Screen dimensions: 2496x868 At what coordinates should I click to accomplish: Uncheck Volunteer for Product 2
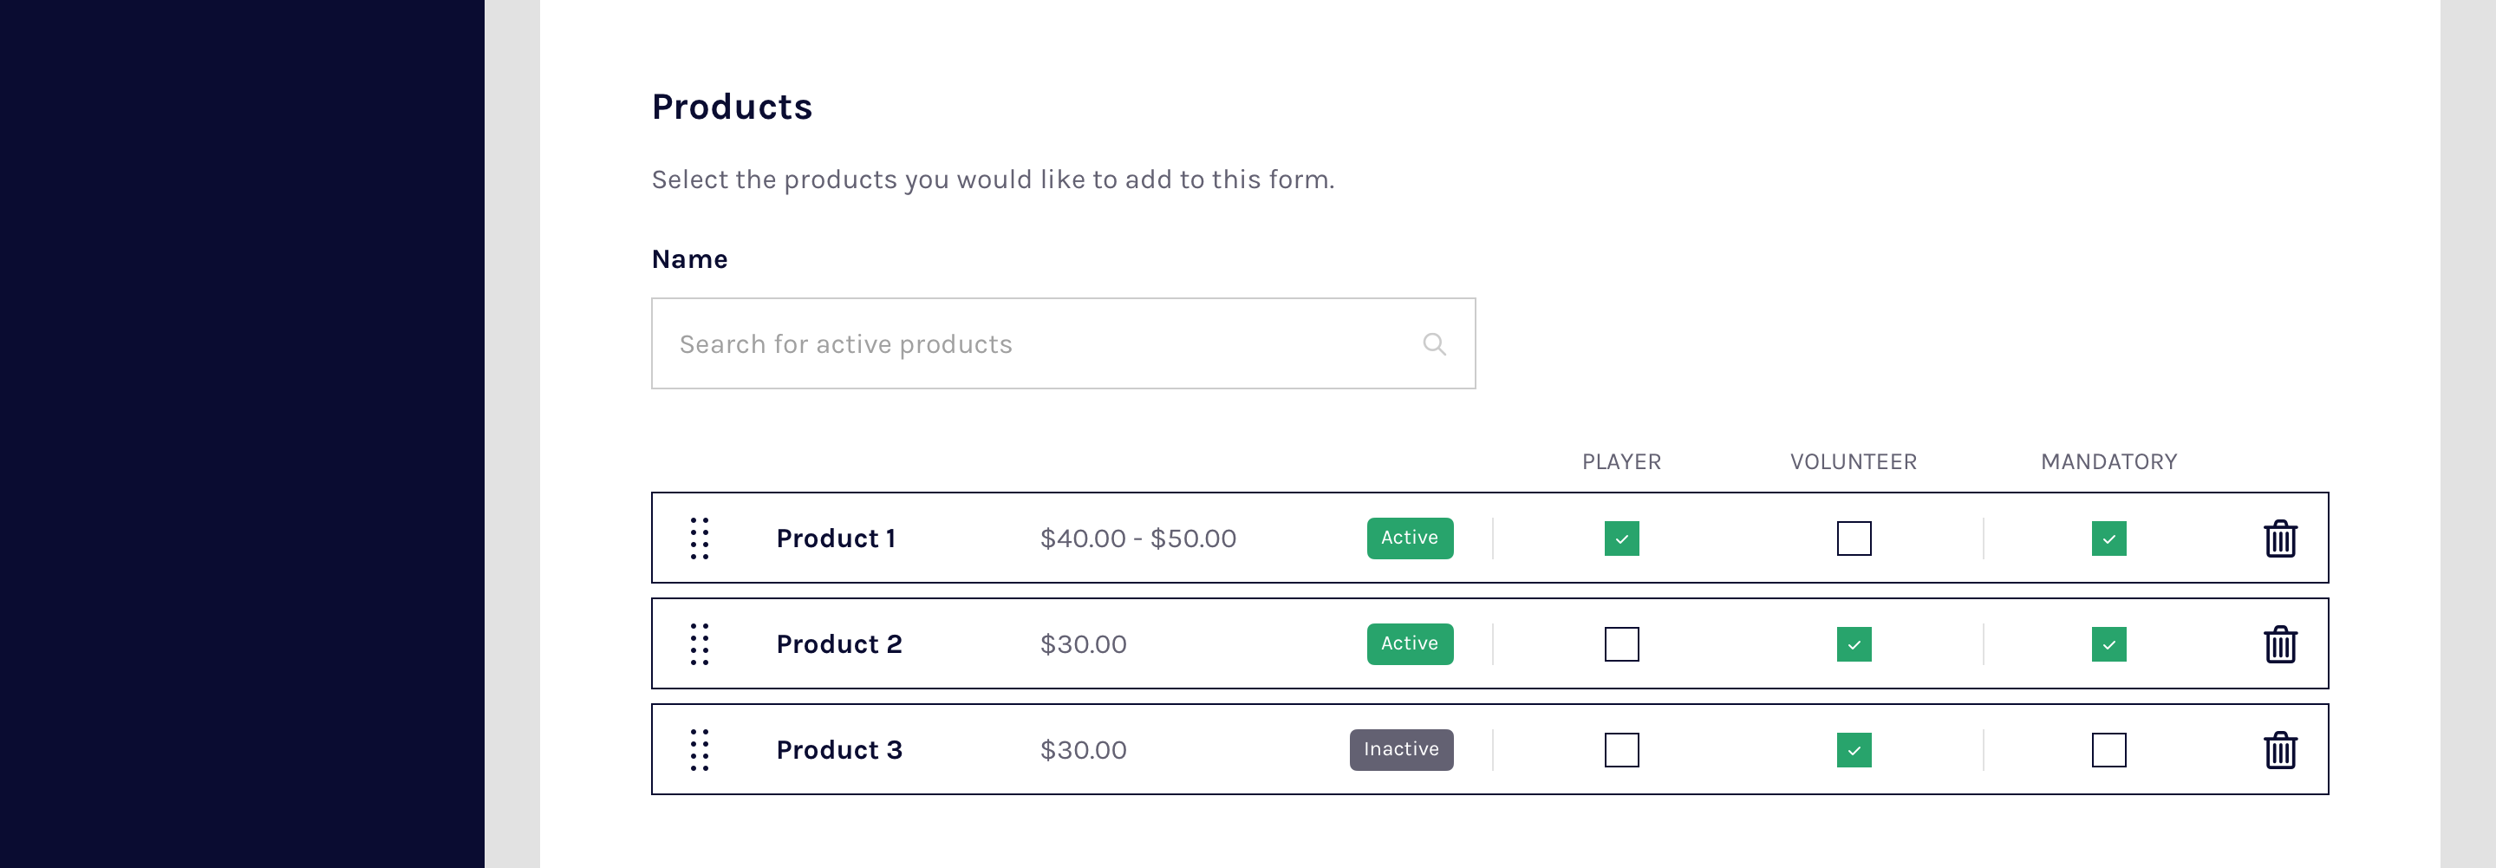click(1854, 644)
